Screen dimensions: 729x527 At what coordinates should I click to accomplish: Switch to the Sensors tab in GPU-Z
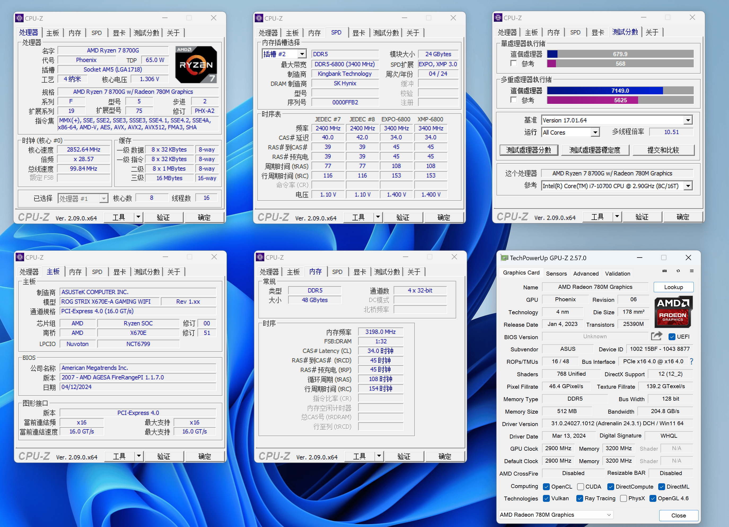[556, 273]
